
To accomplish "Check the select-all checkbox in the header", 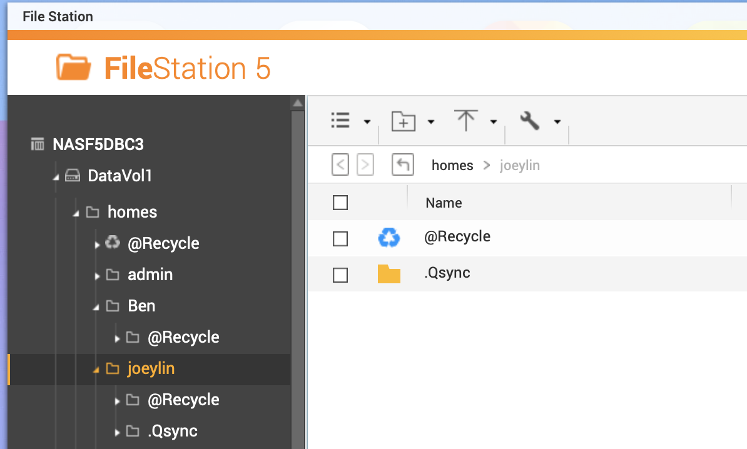I will click(340, 202).
